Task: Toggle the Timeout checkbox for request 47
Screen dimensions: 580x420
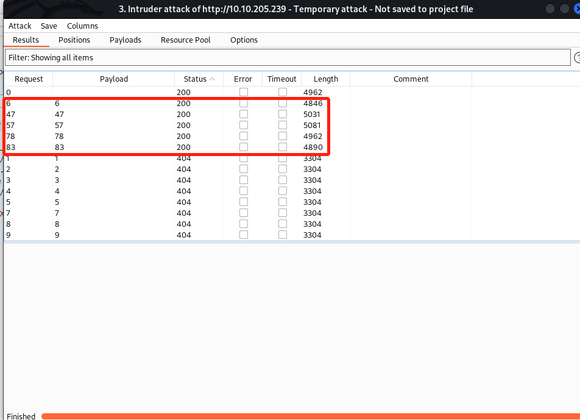Action: tap(282, 115)
